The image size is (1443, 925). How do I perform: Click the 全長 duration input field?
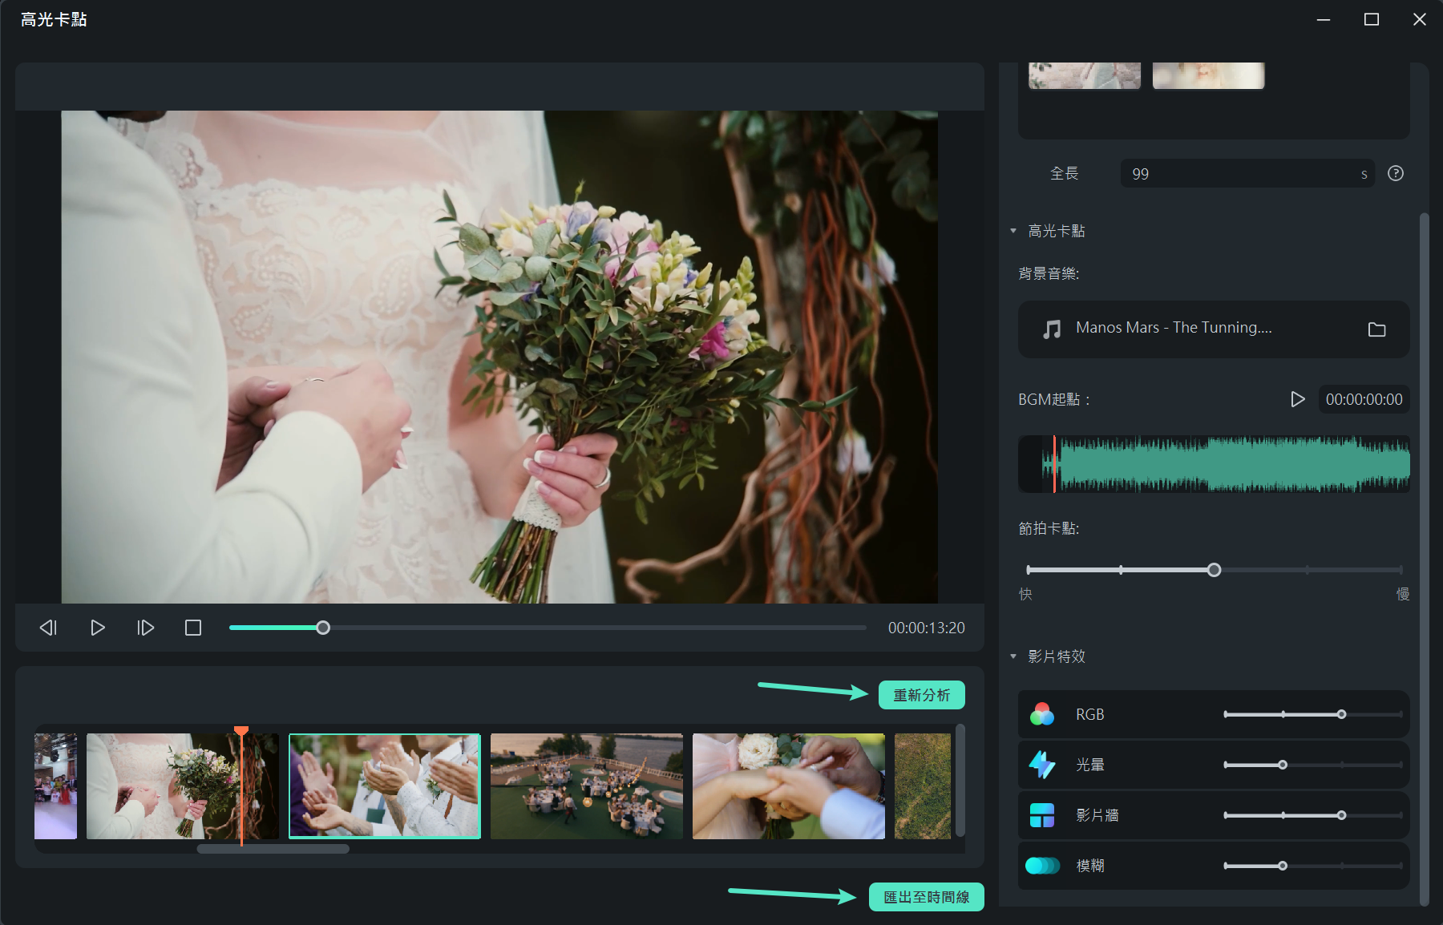click(x=1243, y=174)
